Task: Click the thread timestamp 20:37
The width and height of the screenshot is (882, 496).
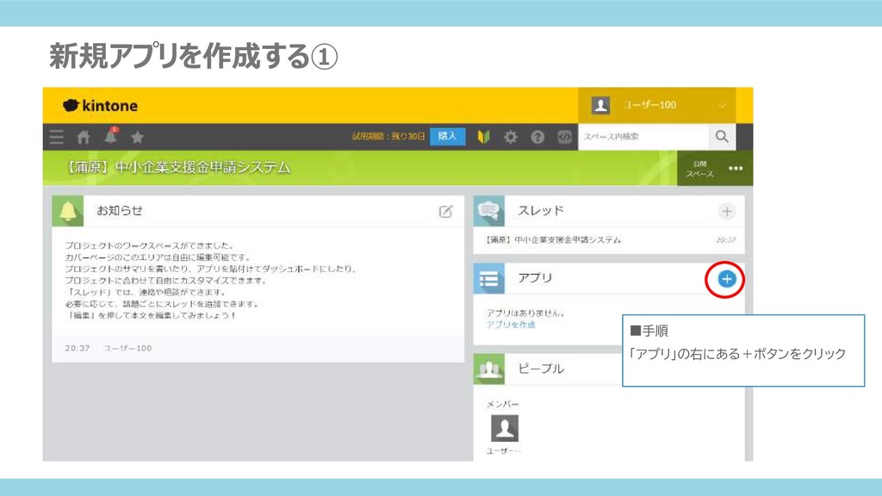Action: click(725, 240)
